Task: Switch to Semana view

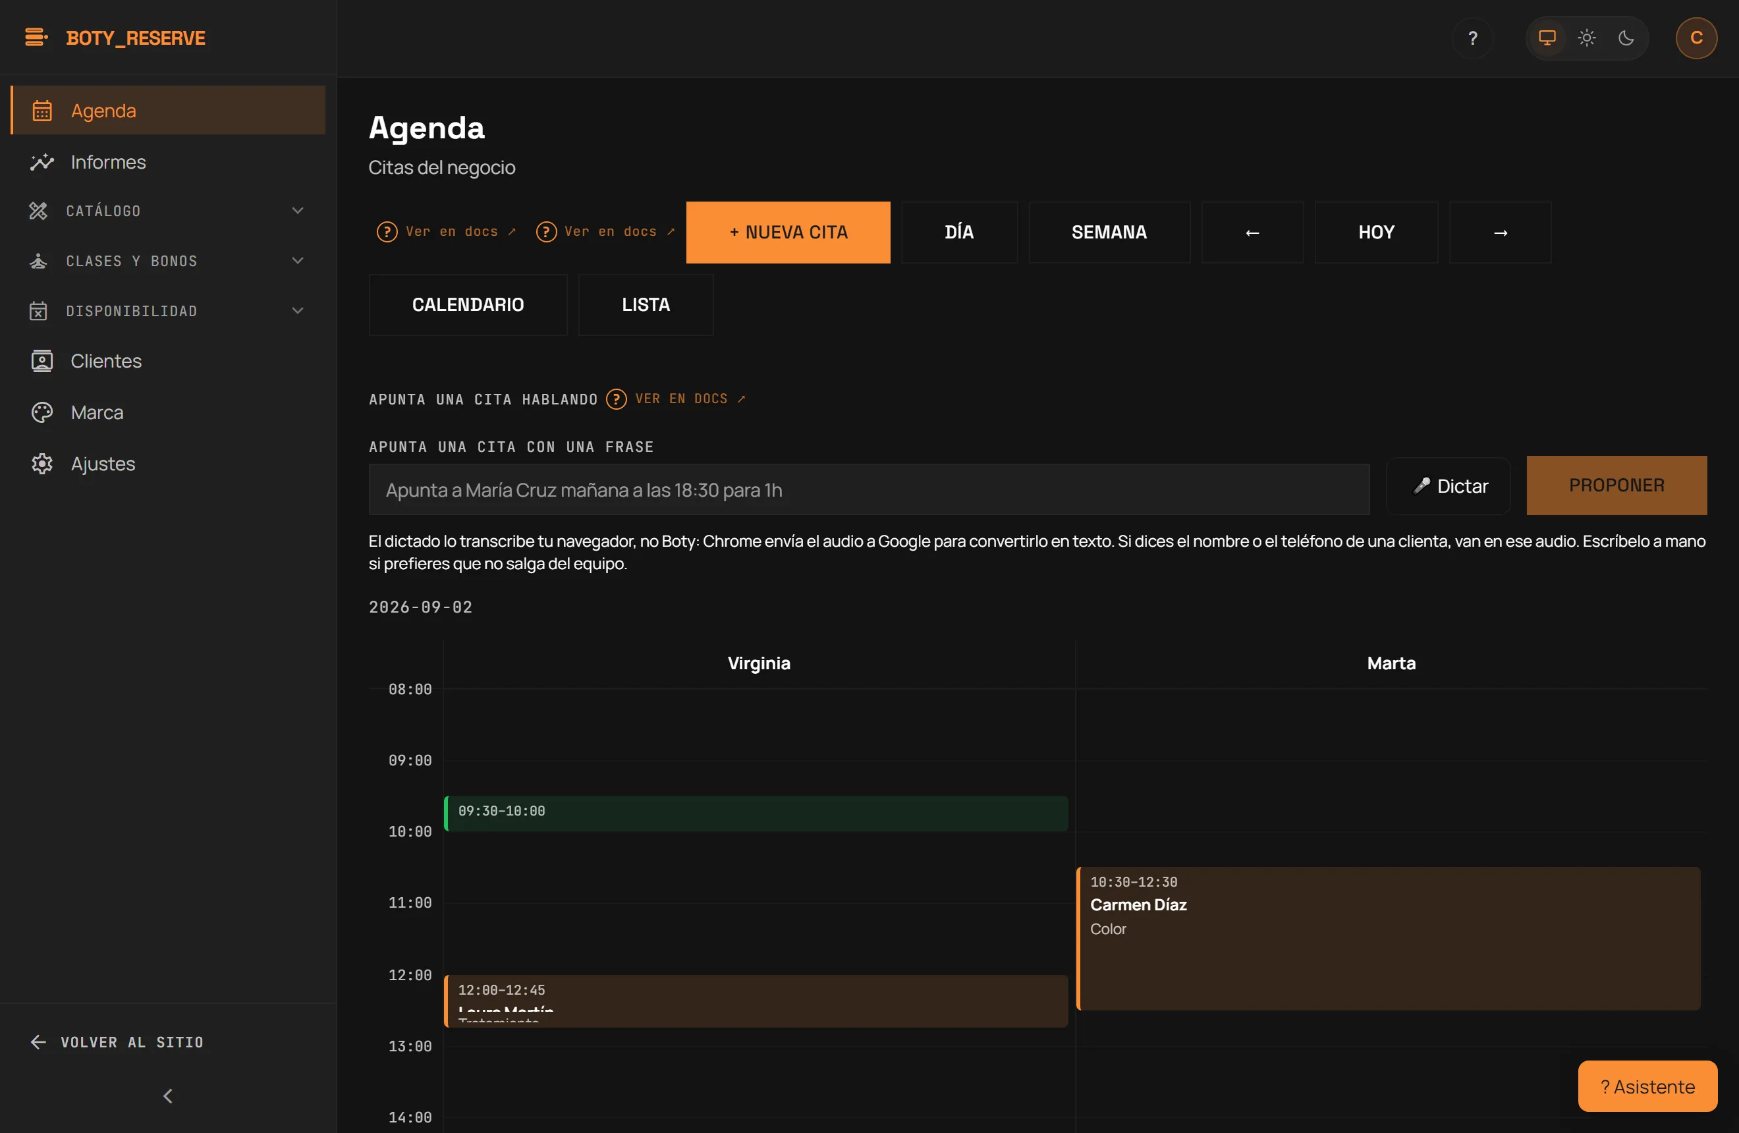Action: pos(1109,233)
